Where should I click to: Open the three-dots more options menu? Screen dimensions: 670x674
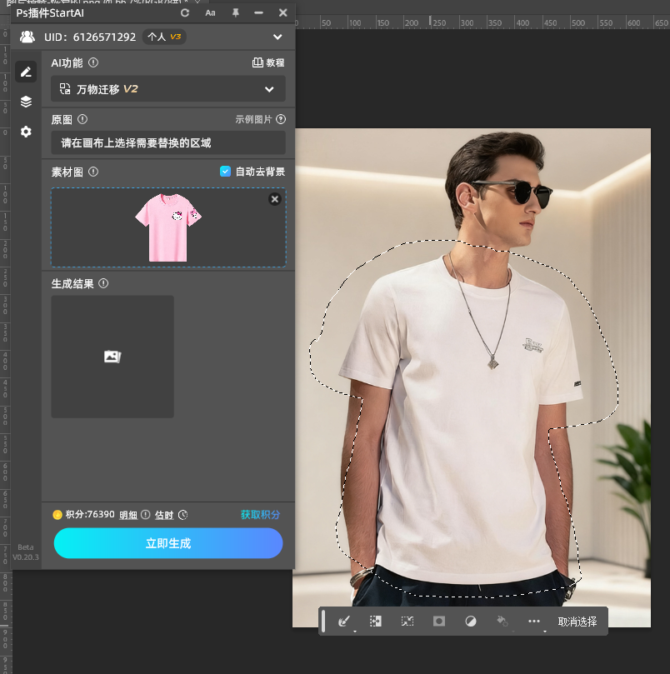534,622
